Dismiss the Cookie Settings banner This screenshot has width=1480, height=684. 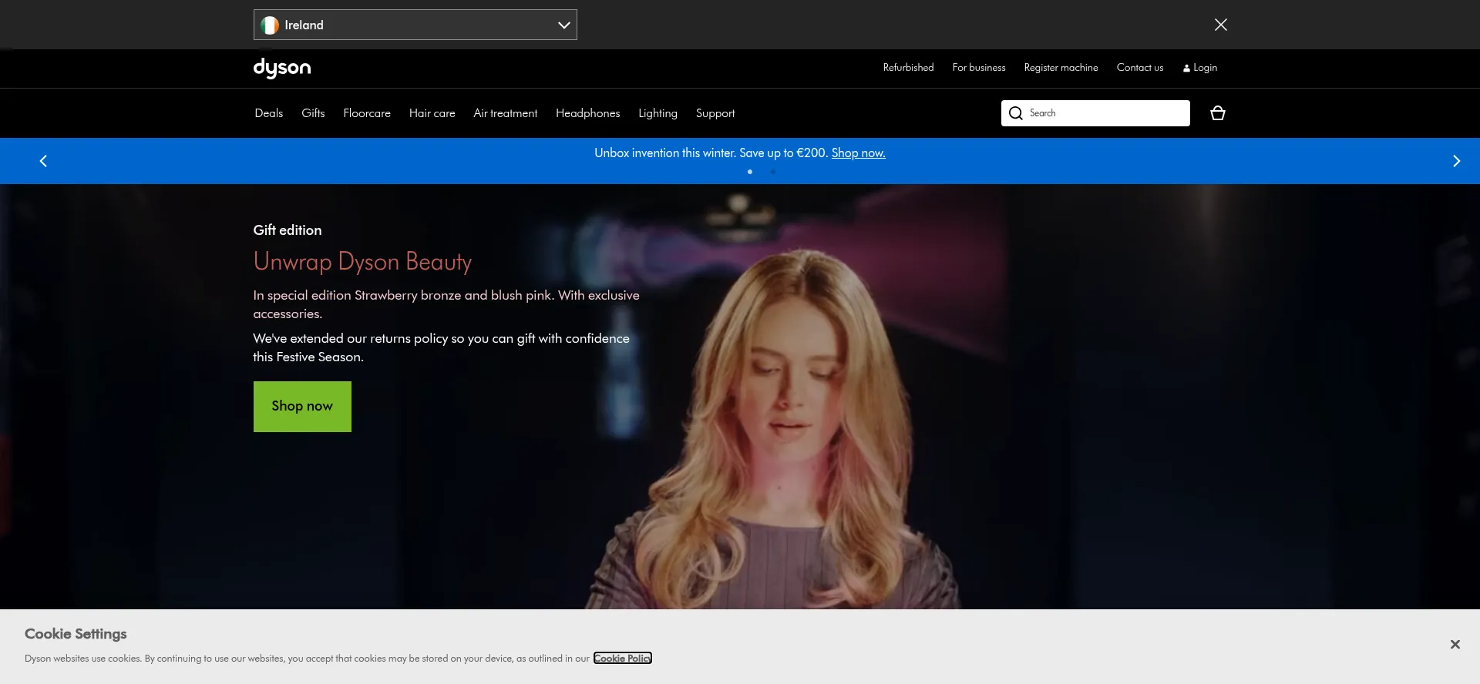pyautogui.click(x=1455, y=644)
